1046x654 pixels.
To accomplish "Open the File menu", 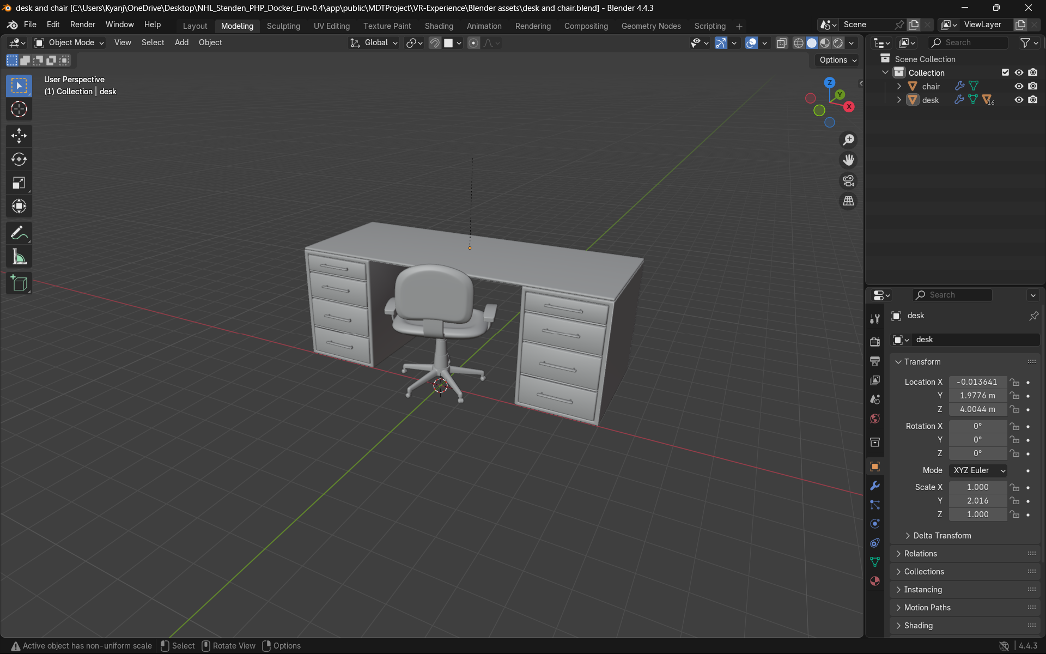I will point(30,25).
